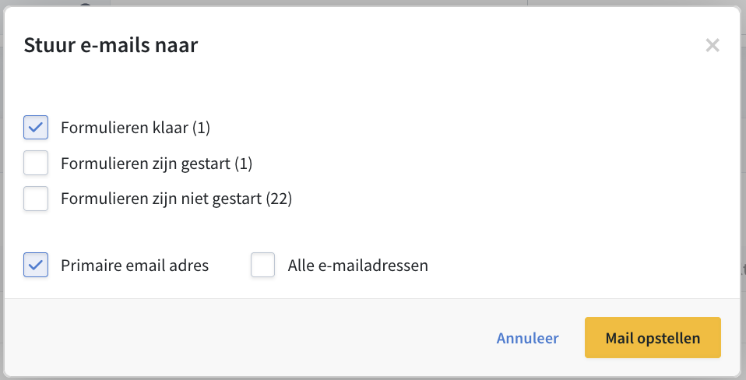The image size is (746, 380).
Task: Click the 'Primaire email adres' label text
Action: (135, 266)
